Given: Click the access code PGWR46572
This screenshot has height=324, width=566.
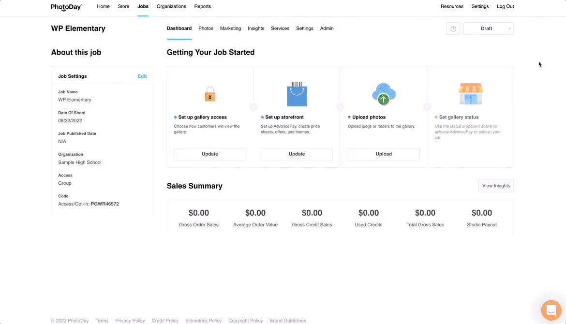Looking at the screenshot, I should 104,204.
